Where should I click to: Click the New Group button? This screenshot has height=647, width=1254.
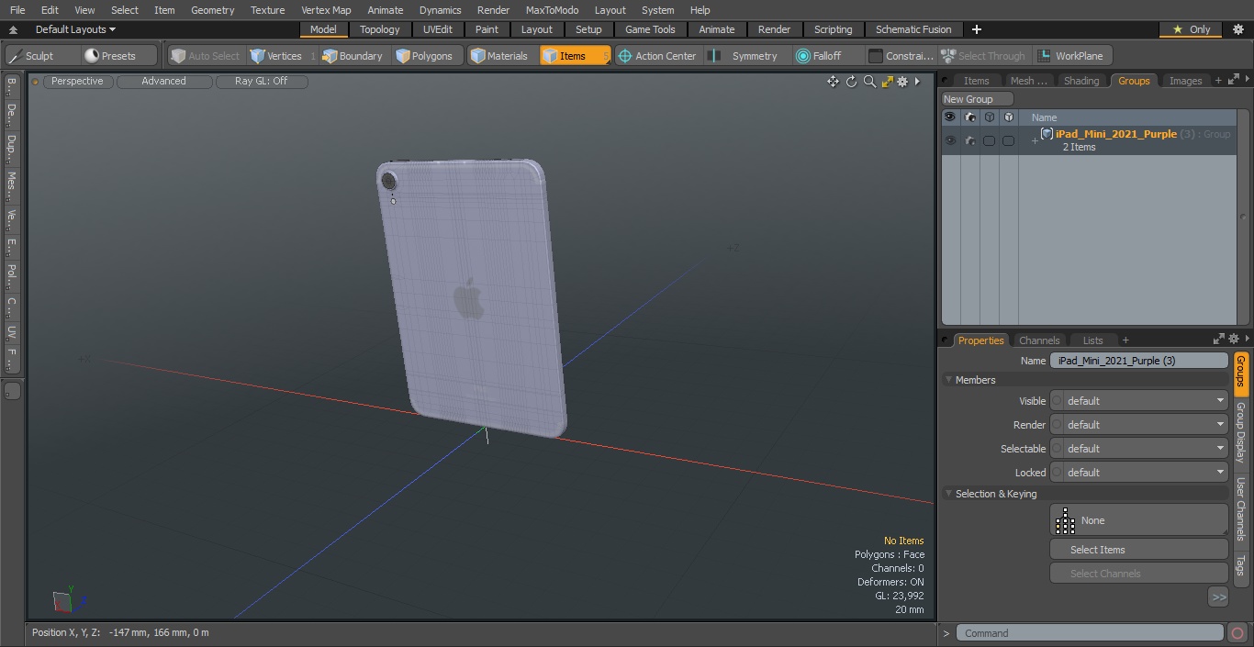(977, 99)
